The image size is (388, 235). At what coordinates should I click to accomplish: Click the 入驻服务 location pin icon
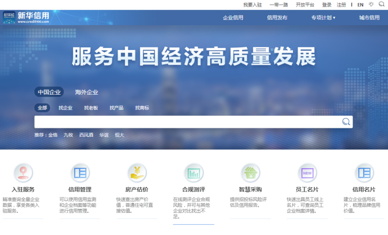pos(23,173)
